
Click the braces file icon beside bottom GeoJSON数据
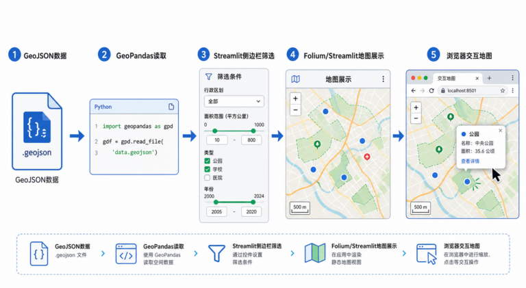39,254
